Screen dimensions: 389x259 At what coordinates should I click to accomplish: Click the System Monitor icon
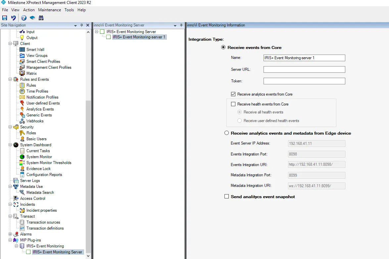point(22,157)
